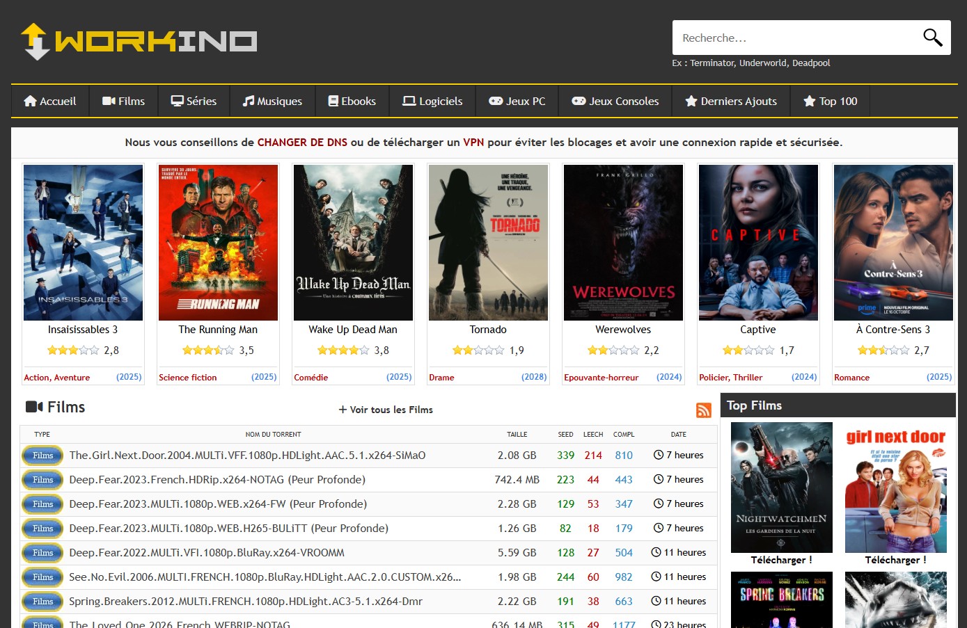Click the Insaisissables 3 poster
Image resolution: width=967 pixels, height=628 pixels.
tap(84, 243)
